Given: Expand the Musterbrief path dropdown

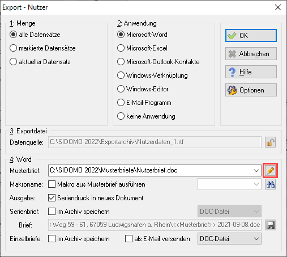Looking at the screenshot, I should [256, 171].
